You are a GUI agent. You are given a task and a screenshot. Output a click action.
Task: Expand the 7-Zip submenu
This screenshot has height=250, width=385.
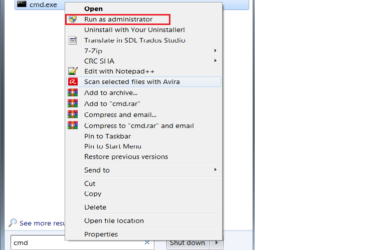(216, 50)
